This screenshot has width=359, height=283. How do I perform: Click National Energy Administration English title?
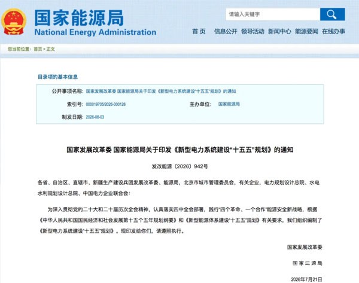pos(95,32)
